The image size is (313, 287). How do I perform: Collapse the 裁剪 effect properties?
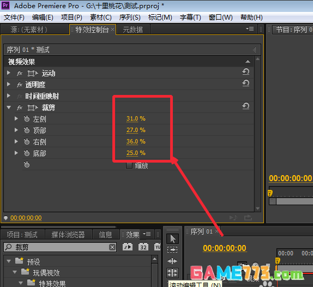(9, 107)
